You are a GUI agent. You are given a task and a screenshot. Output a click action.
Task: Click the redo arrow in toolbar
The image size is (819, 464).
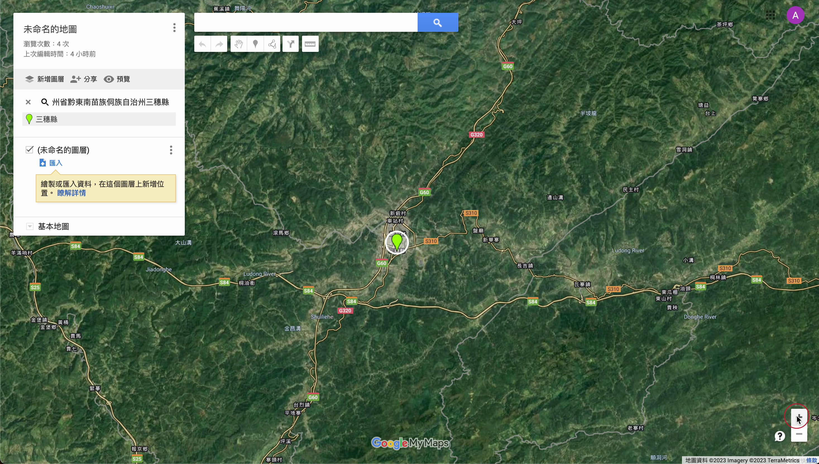coord(219,44)
